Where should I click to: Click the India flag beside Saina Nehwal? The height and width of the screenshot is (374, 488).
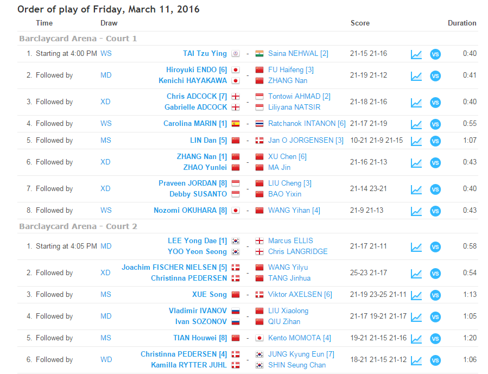tap(259, 54)
